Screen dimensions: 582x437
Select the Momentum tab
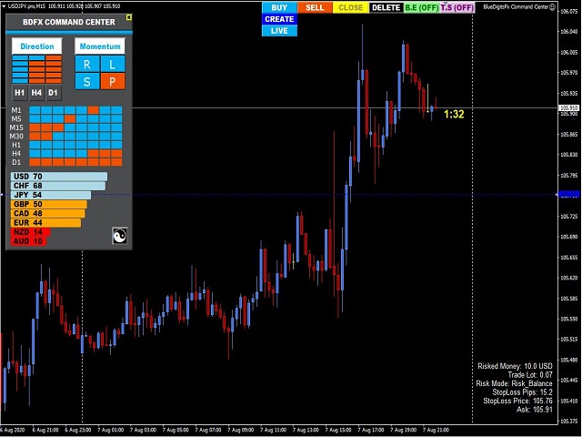[100, 46]
